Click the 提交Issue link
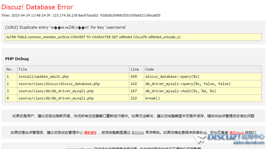The image size is (269, 149). (x=236, y=132)
